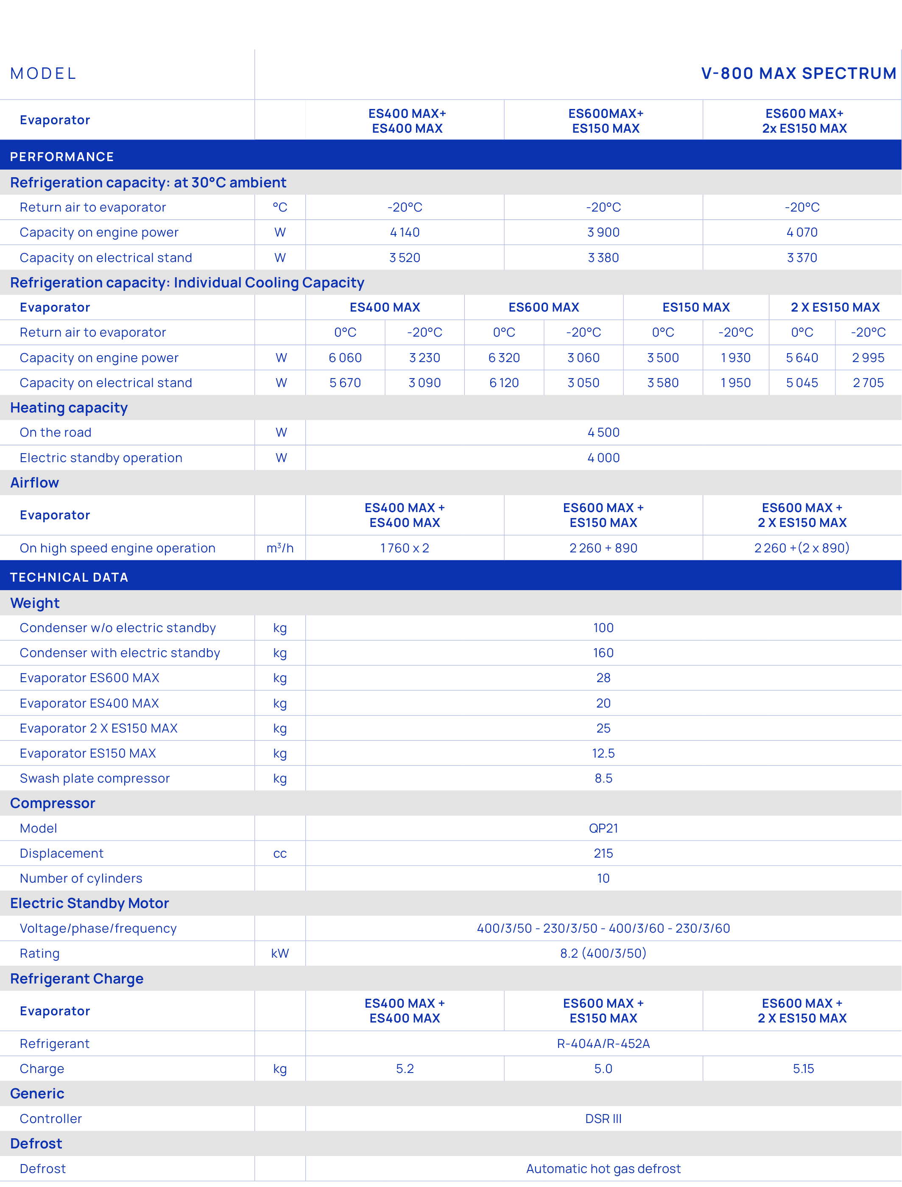Screen dimensions: 902x1187
Task: Select the m³/h airflow unit cell
Action: point(280,548)
